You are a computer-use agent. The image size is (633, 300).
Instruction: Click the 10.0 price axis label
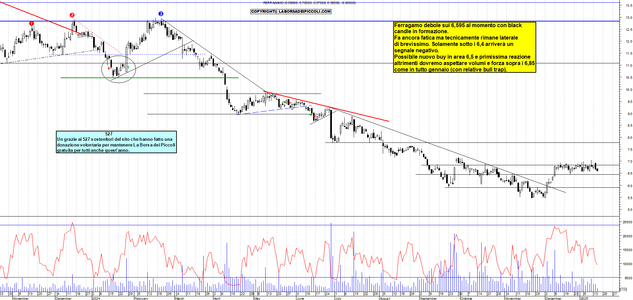point(629,89)
